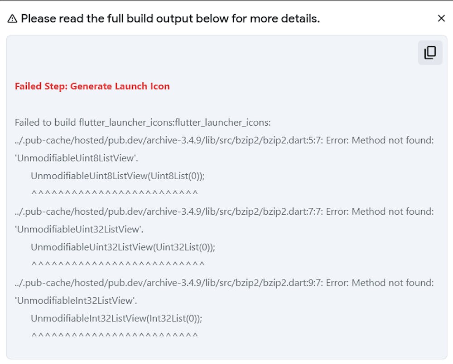Screen dimensions: 453x364
Task: Click the caret markers under the Uint8List code
Action: (x=115, y=193)
